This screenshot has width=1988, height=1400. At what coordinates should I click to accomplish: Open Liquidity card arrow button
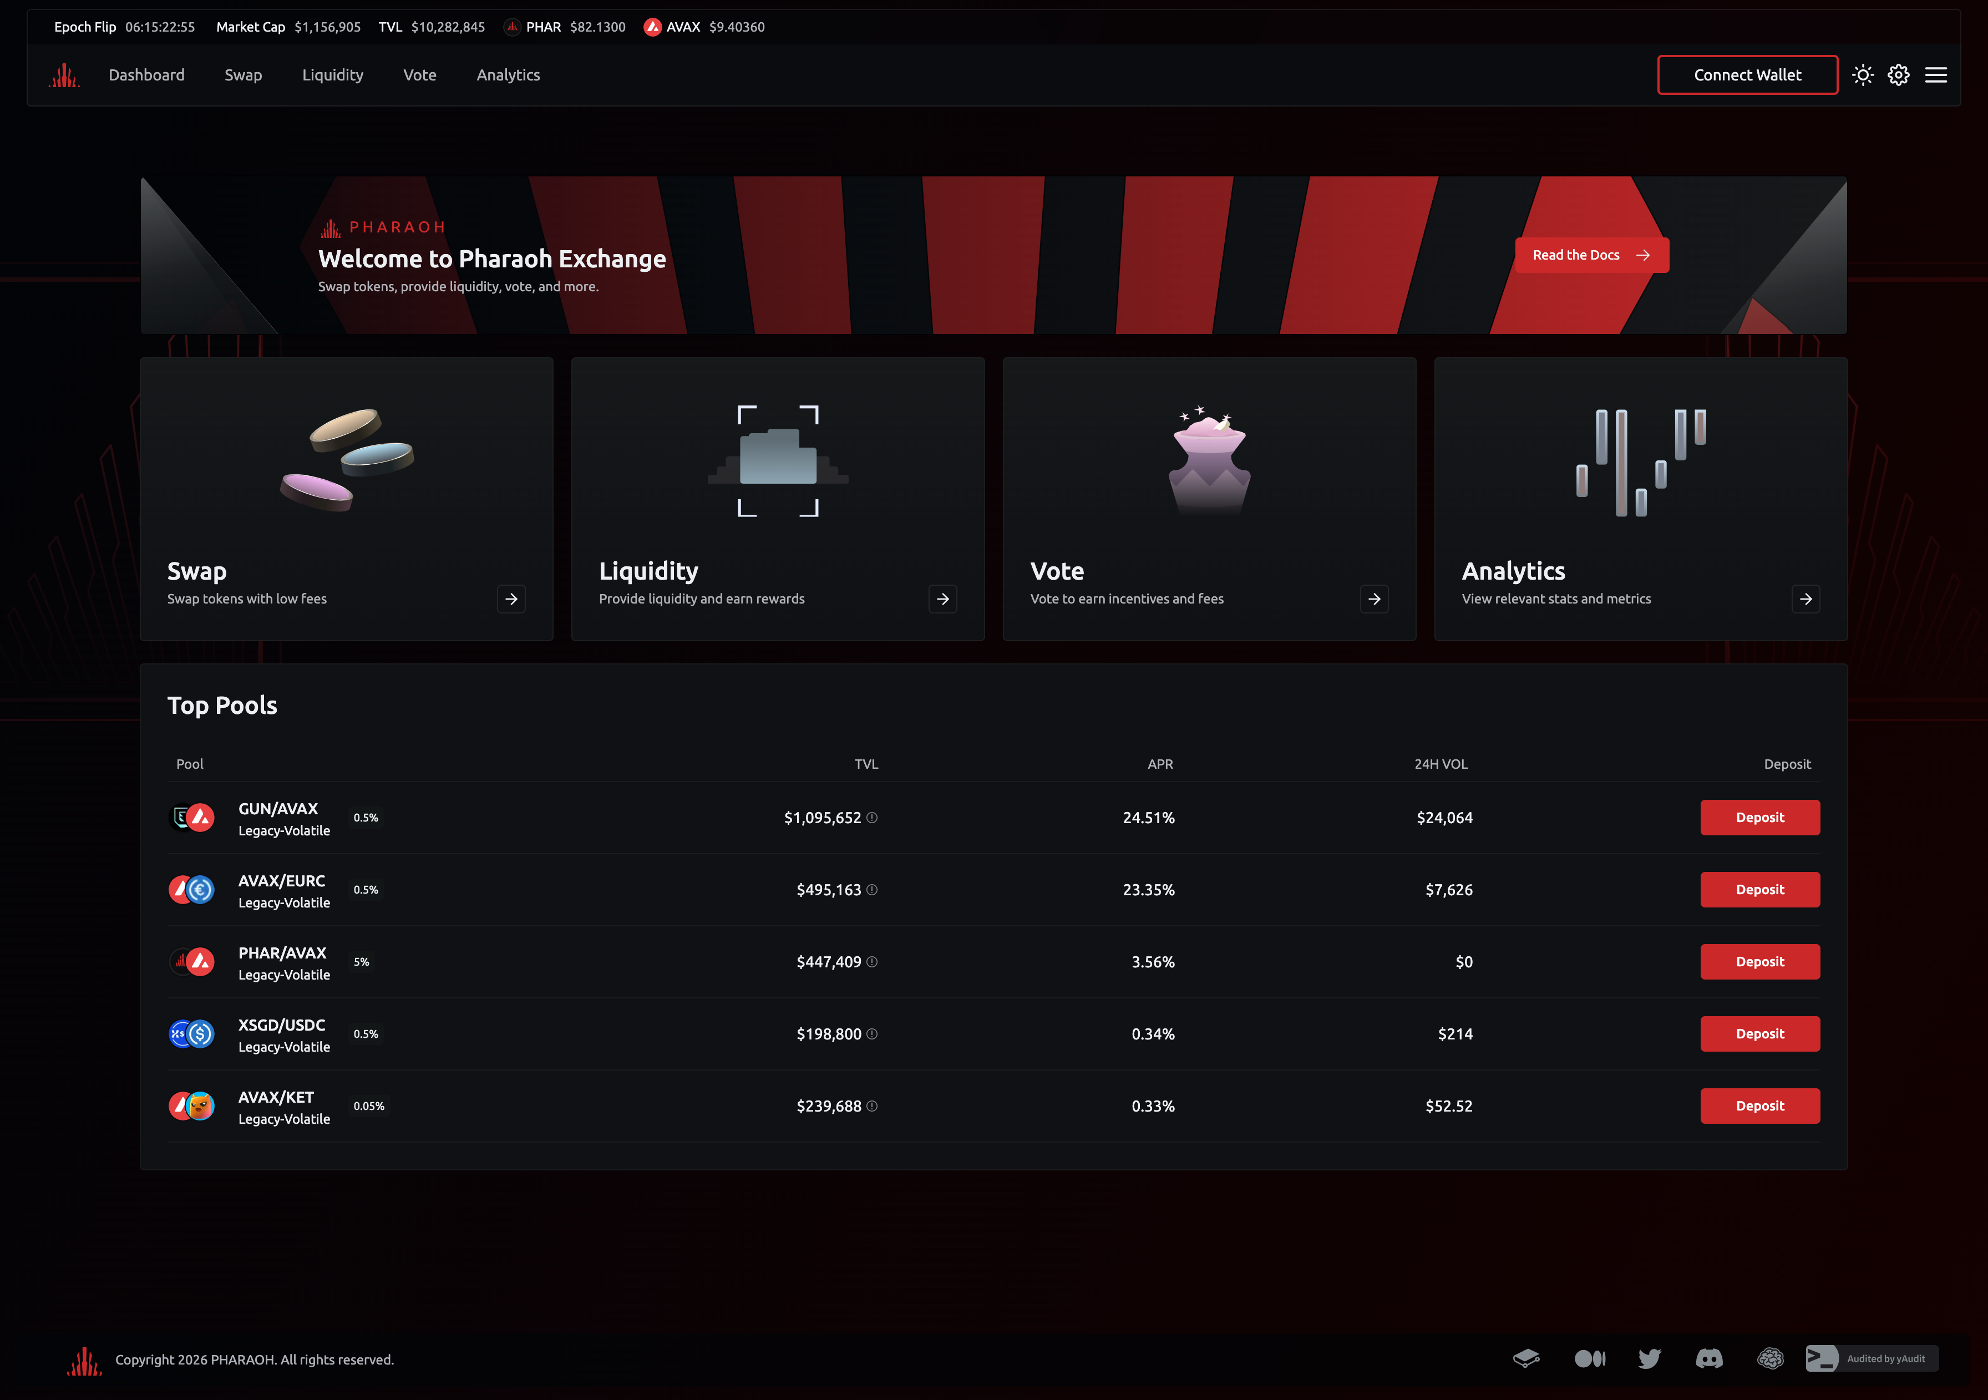point(942,599)
